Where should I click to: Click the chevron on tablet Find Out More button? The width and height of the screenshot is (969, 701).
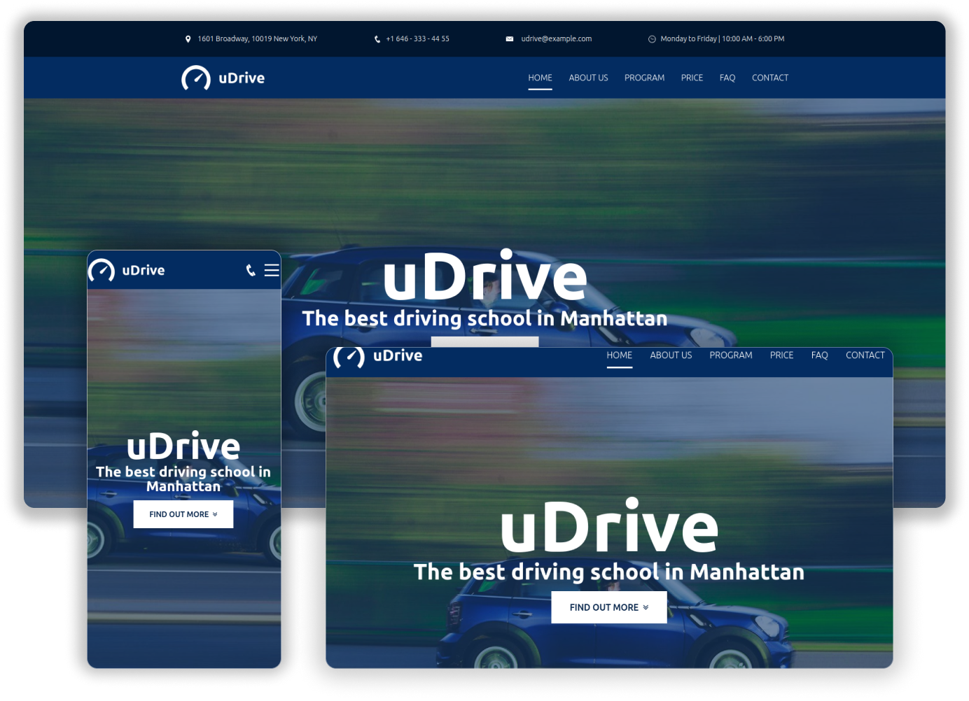646,607
